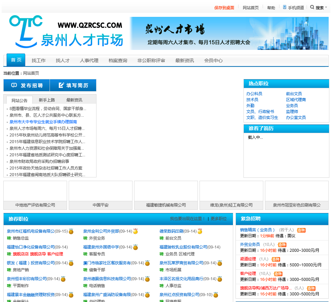This screenshot has height=302, width=332.
Task: Go to 找工作 in the navigation bar
Action: pyautogui.click(x=39, y=60)
